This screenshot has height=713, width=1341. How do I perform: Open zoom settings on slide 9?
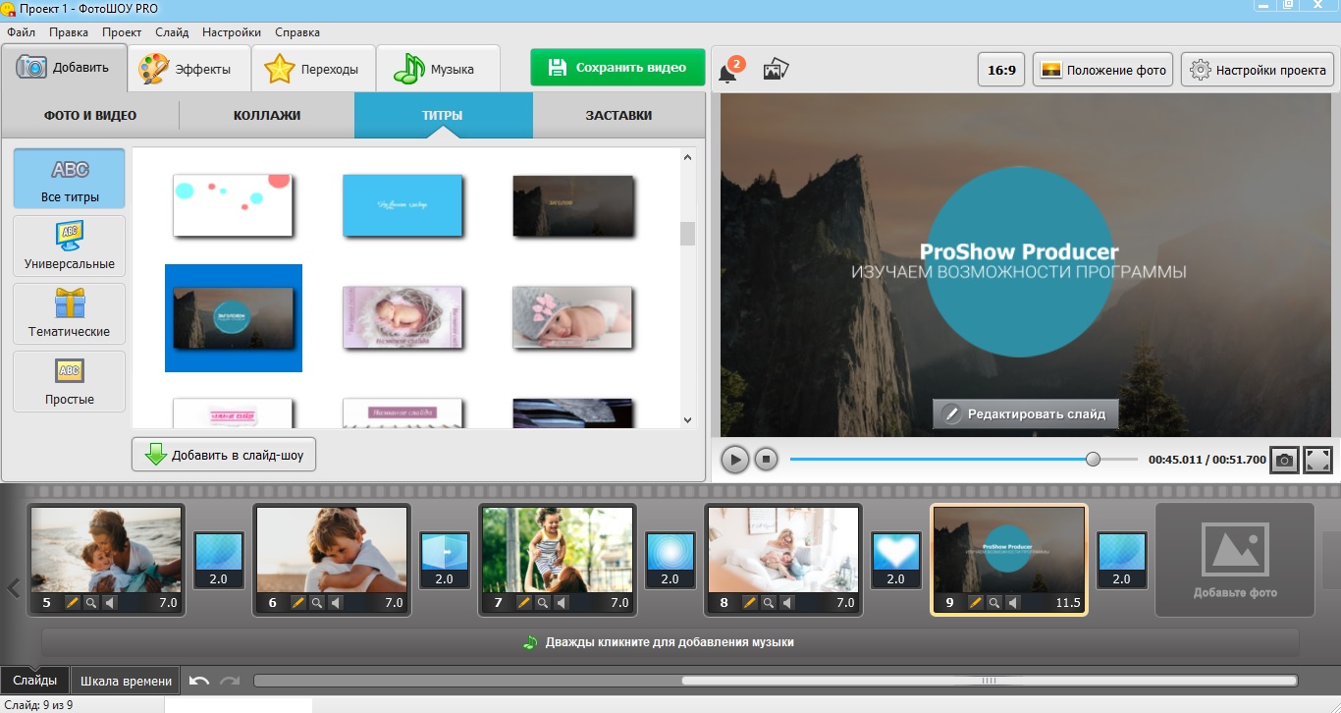pos(993,603)
